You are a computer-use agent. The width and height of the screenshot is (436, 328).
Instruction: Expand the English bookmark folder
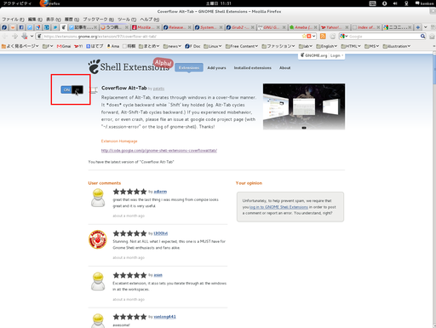coord(327,46)
